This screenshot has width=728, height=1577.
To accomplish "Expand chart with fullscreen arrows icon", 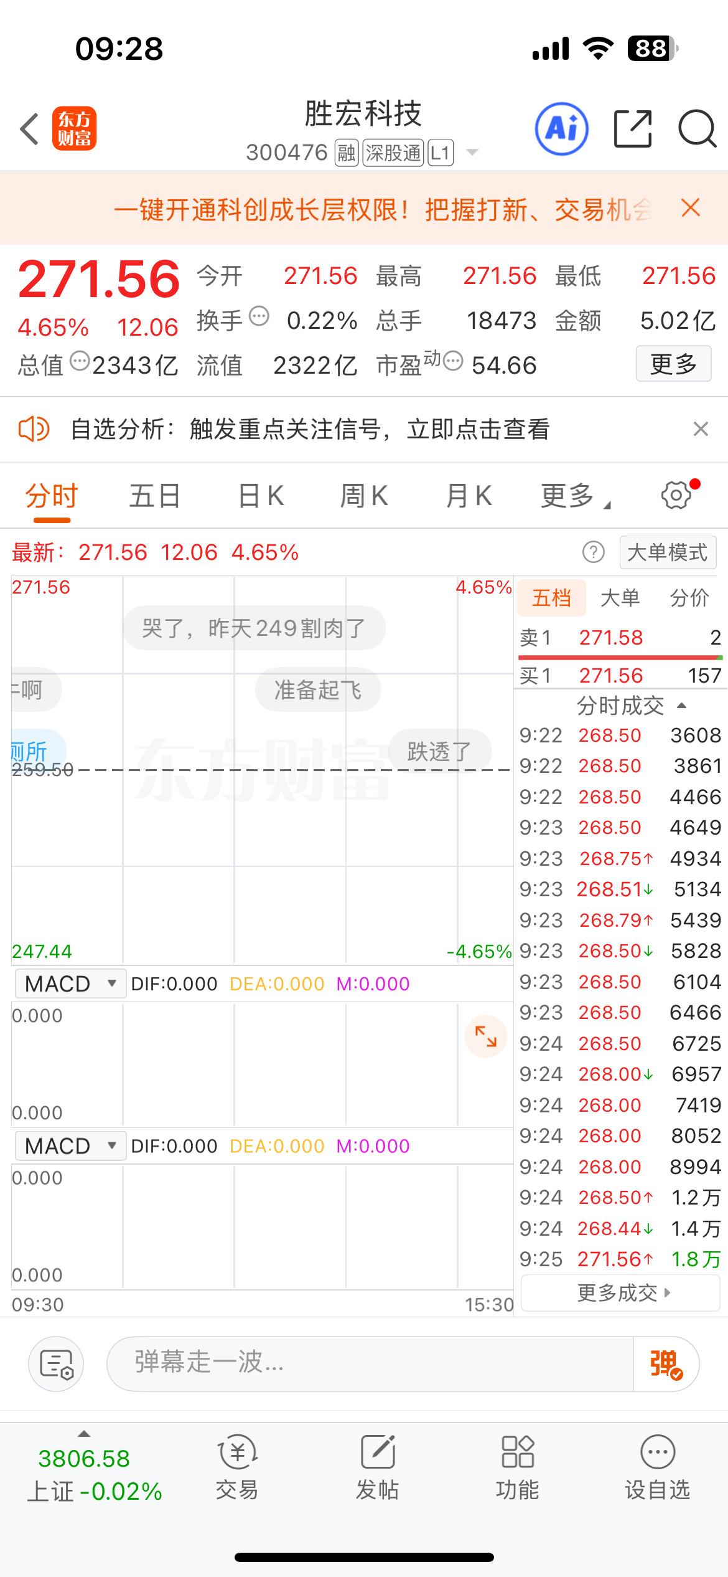I will [x=485, y=1037].
